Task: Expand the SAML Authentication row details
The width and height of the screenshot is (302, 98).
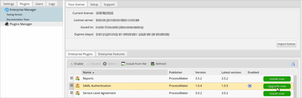Action: pos(71,85)
